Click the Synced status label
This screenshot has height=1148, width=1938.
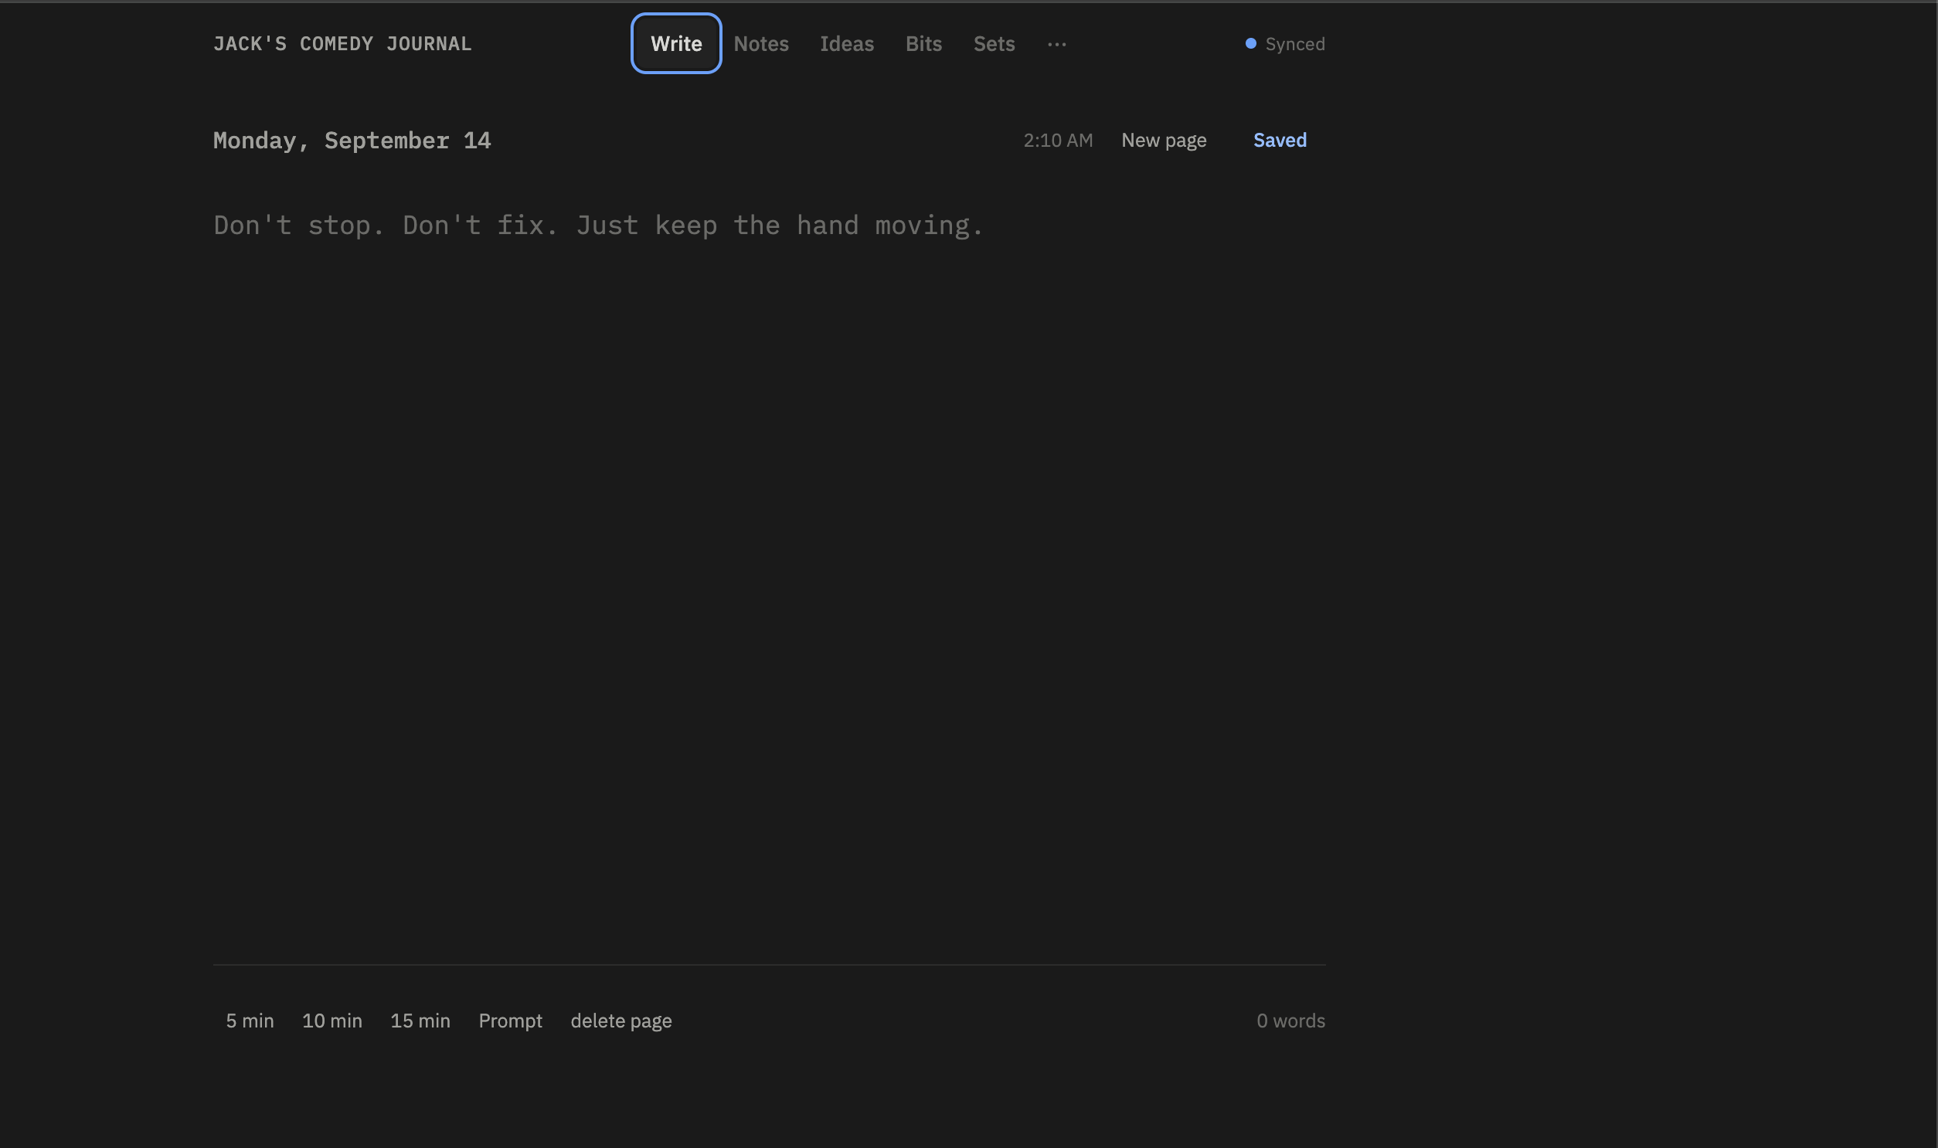[x=1294, y=44]
